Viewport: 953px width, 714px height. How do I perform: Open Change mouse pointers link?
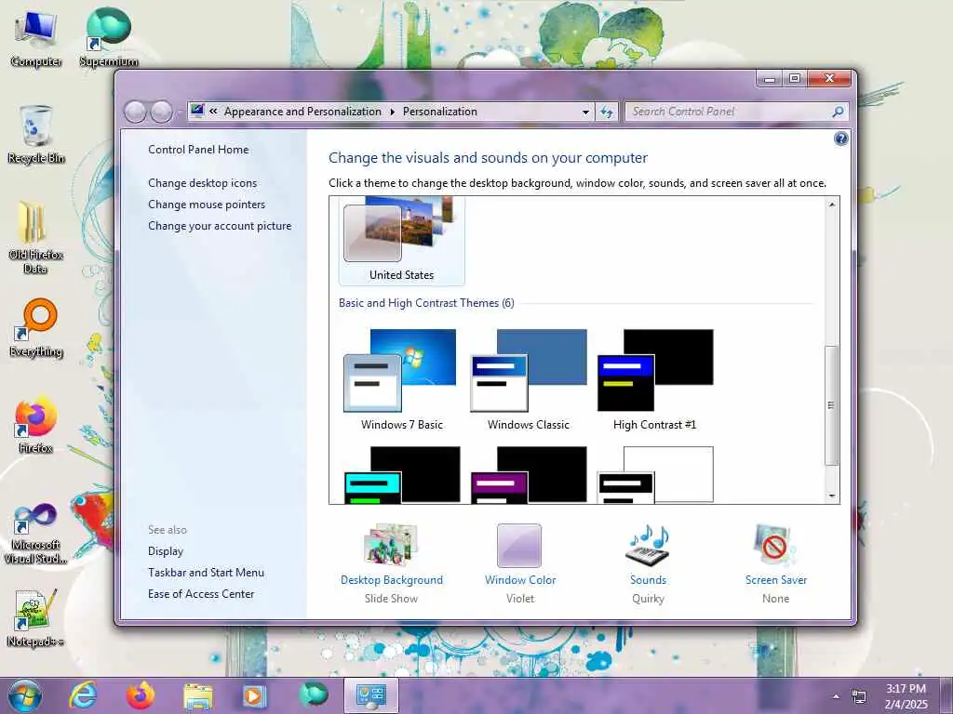[207, 204]
